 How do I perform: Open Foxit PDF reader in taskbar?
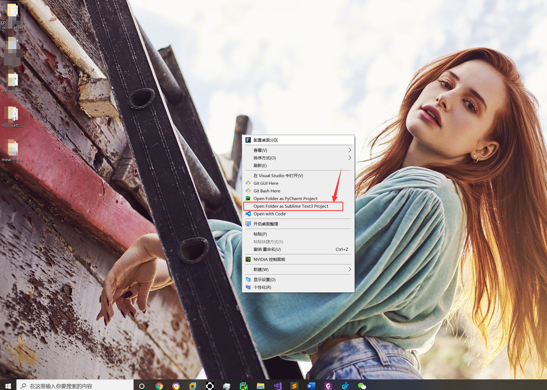[x=328, y=386]
